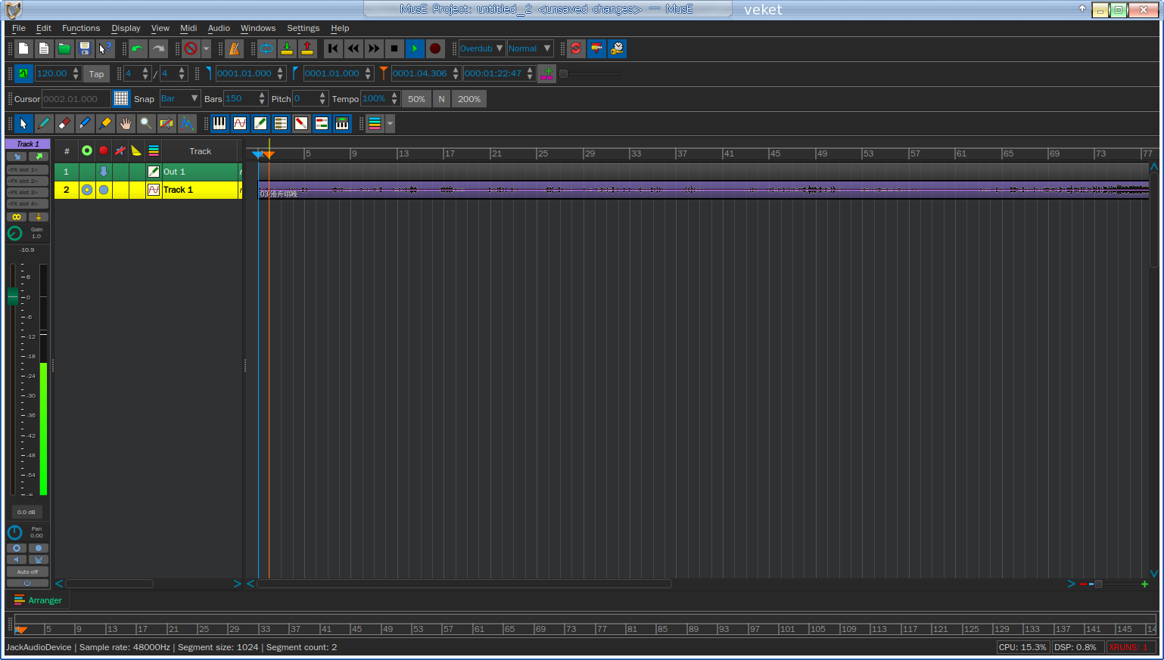
Task: Select the blue cut/split tool
Action: coord(85,123)
